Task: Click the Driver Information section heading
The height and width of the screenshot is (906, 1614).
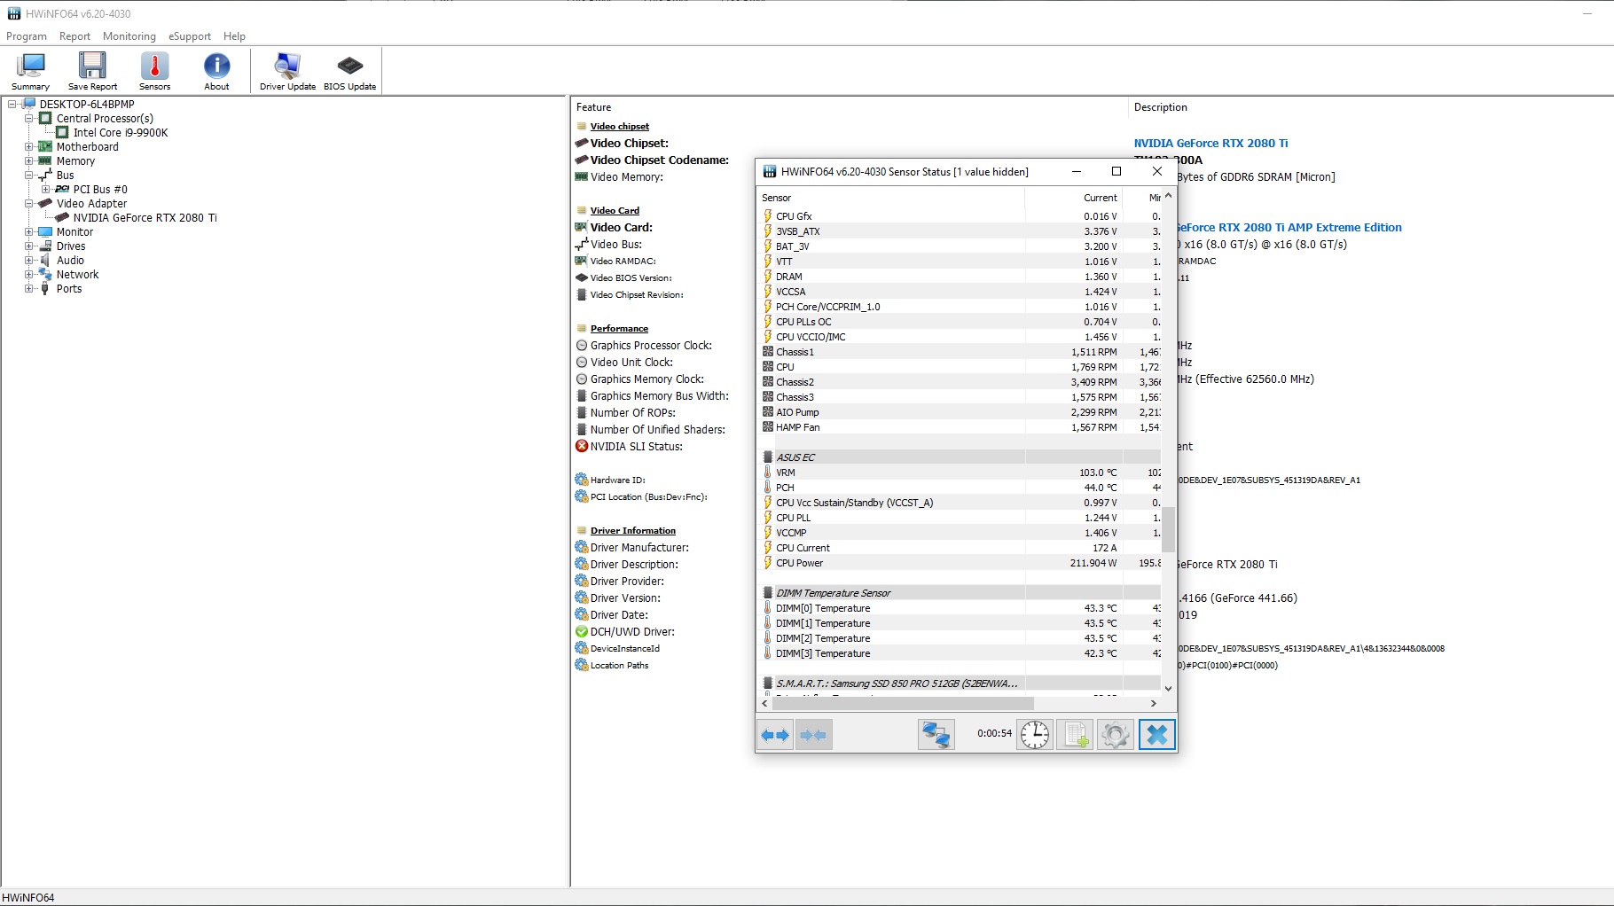Action: [633, 531]
